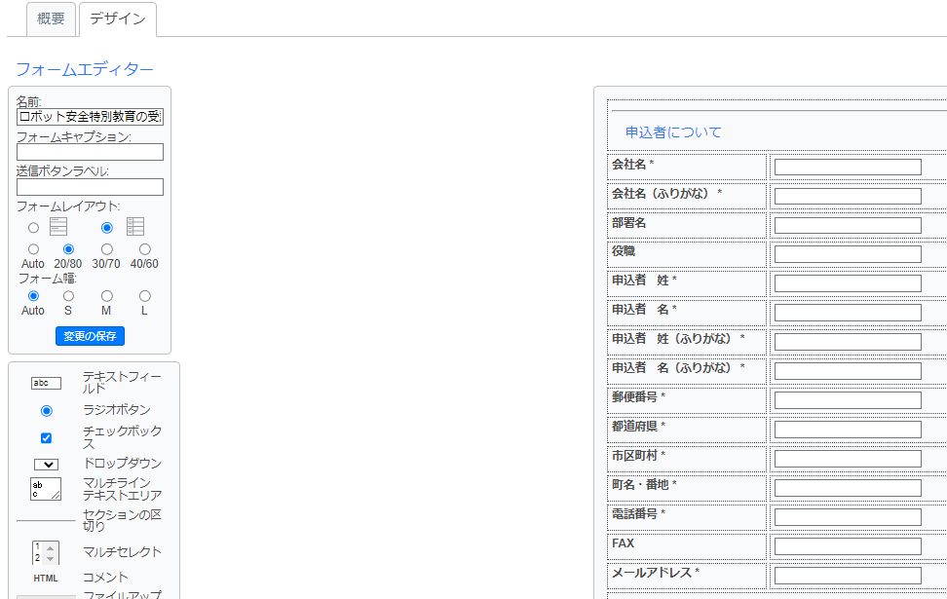
Task: Choose 20/80 column ratio radio button
Action: point(68,248)
